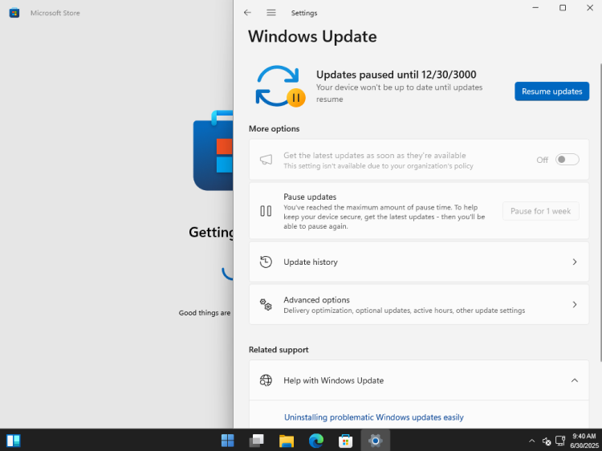Viewport: 602px width, 451px height.
Task: Open Microsoft Edge from the taskbar
Action: pos(316,441)
